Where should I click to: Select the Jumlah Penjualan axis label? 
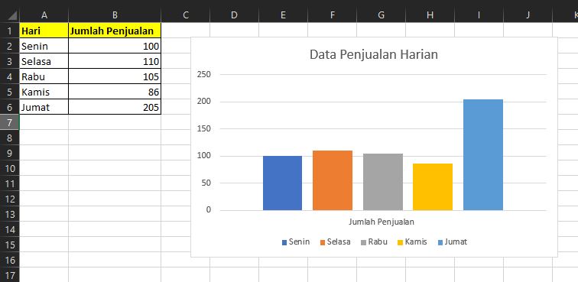382,222
